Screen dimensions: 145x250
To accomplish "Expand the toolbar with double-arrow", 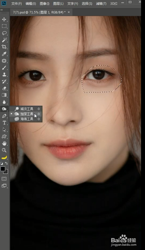I will coord(1,10).
